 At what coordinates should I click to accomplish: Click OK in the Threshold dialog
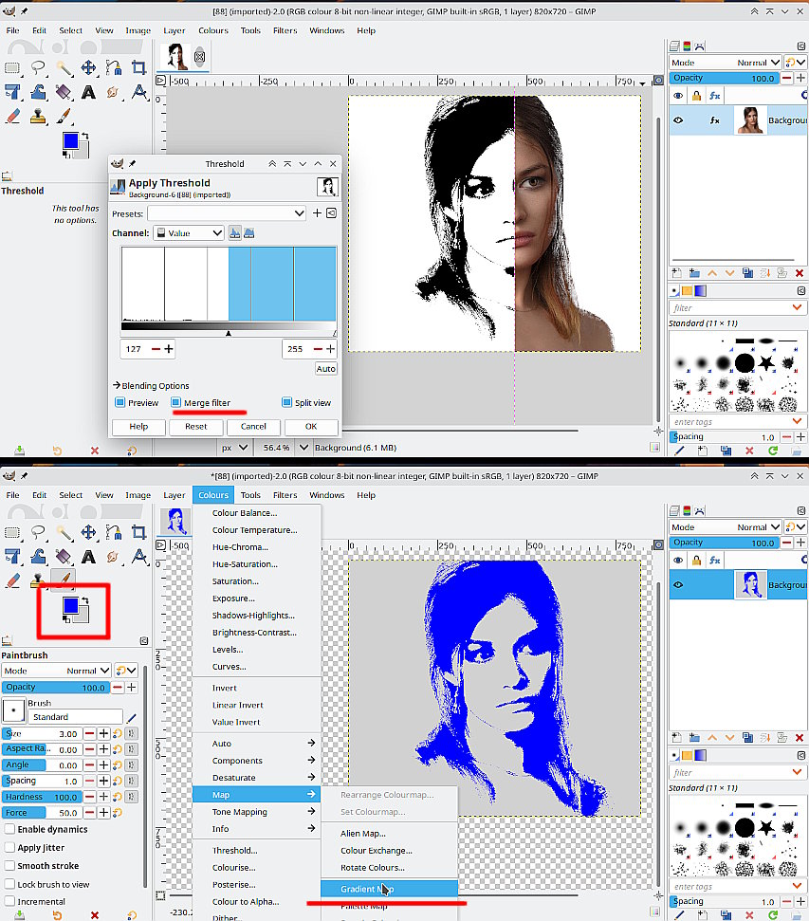(311, 427)
